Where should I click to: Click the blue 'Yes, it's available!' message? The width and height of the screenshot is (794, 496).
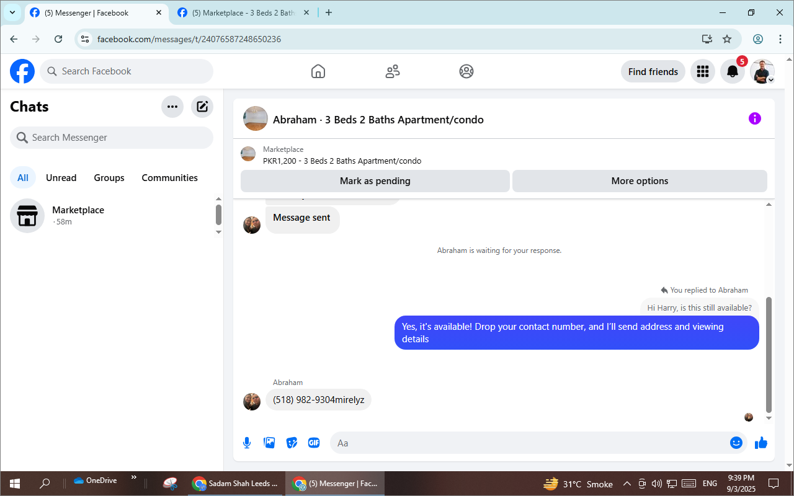click(x=577, y=332)
